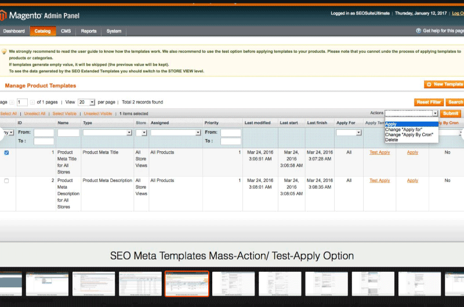The width and height of the screenshot is (464, 307).
Task: Click the Unselect All link
Action: [35, 114]
